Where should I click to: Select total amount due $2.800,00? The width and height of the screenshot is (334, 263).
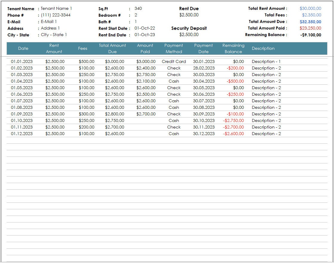[115, 114]
